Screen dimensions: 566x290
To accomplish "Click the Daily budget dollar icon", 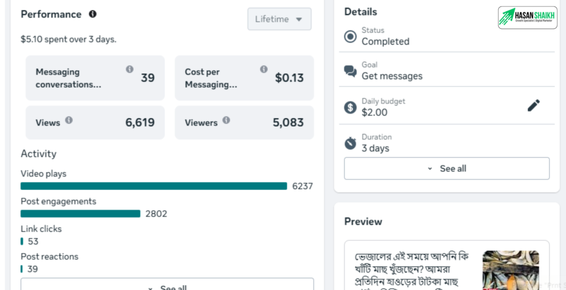I will click(350, 107).
